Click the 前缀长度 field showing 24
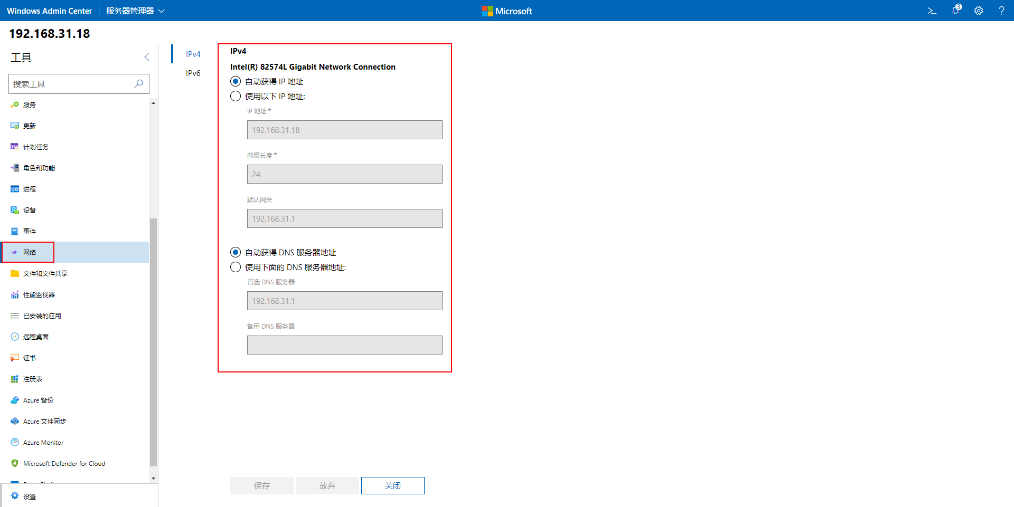The image size is (1014, 507). tap(345, 174)
